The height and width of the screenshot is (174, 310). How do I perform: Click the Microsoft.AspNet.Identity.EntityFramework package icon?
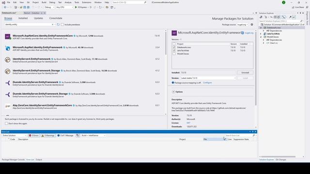tap(8, 48)
